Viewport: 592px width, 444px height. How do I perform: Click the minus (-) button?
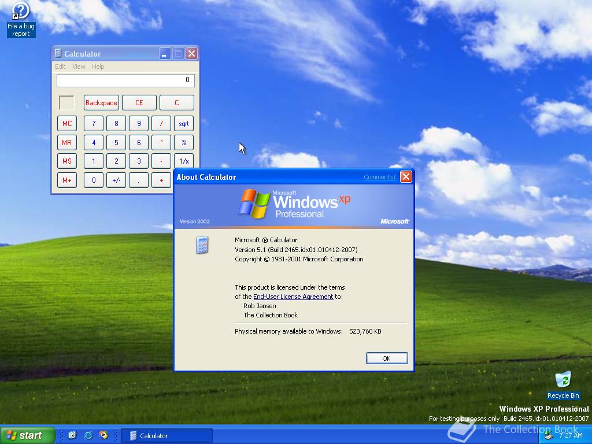point(161,161)
